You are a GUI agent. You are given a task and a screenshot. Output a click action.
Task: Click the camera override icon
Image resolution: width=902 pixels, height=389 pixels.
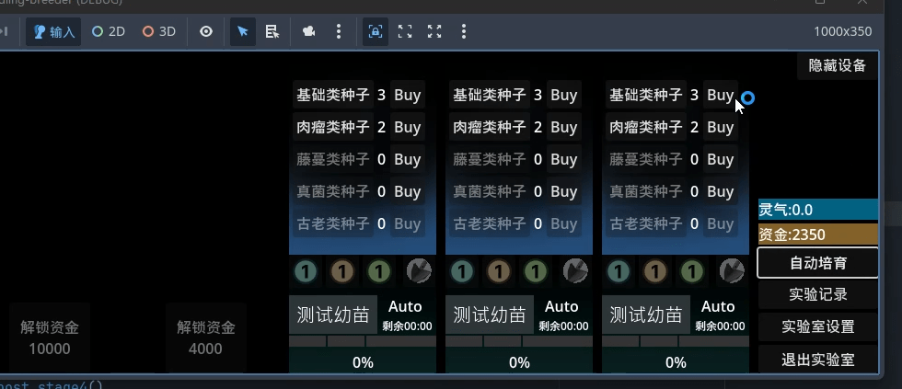(309, 31)
